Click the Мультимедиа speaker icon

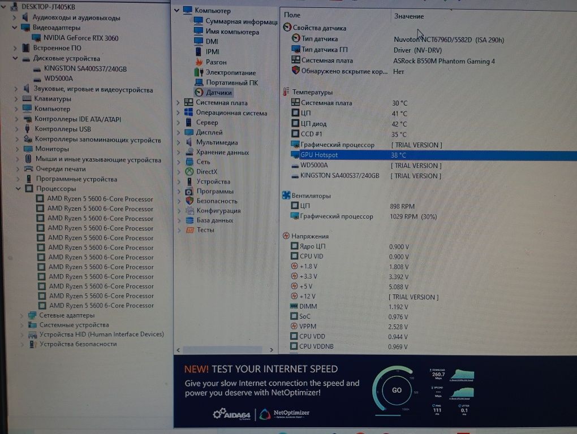[x=189, y=142]
